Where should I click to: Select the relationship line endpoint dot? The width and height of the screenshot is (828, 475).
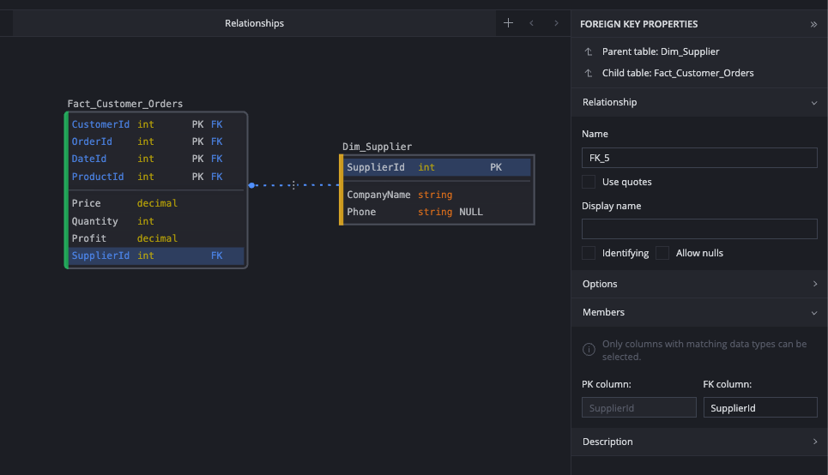point(252,185)
